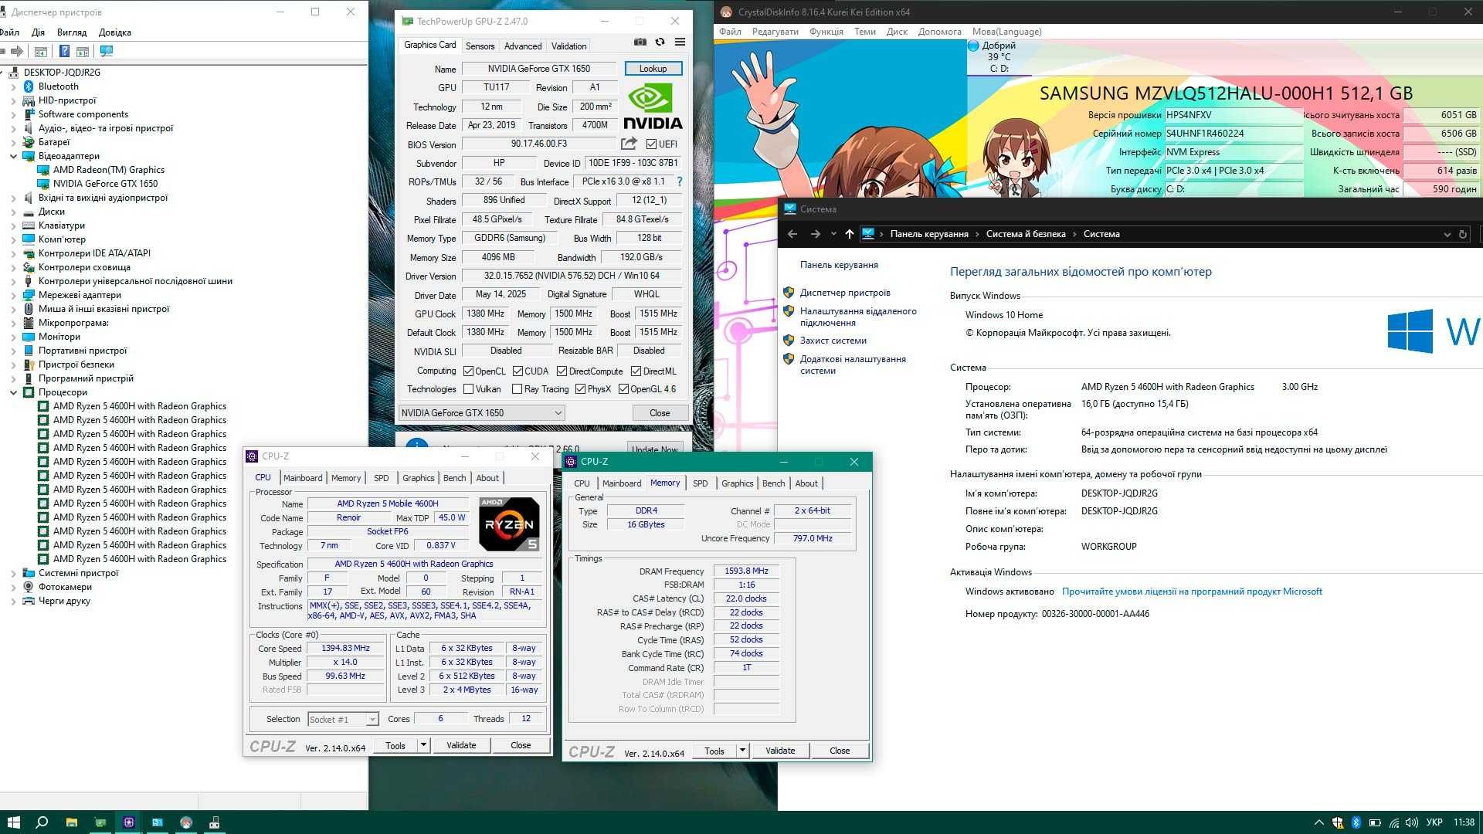Open Диспетчер пристроїв link in System window
Viewport: 1483px width, 834px height.
click(845, 293)
